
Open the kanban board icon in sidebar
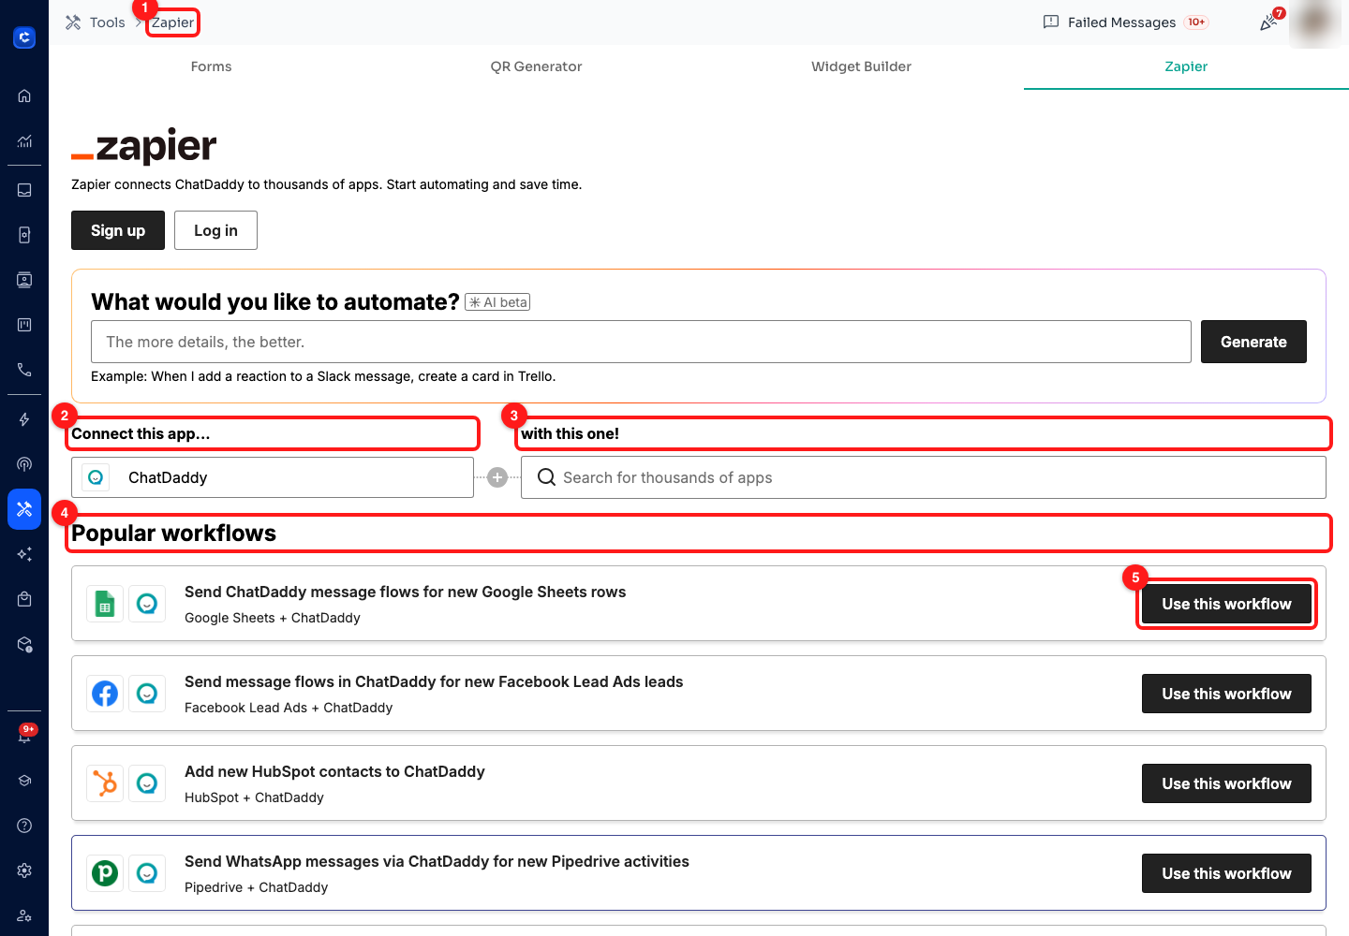(x=24, y=325)
